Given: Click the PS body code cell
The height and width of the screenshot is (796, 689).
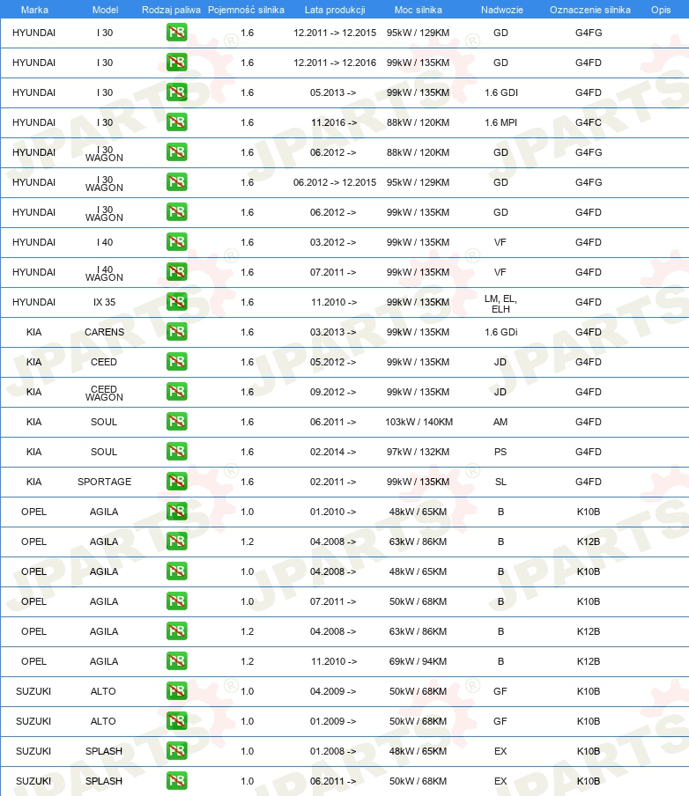Looking at the screenshot, I should [500, 452].
